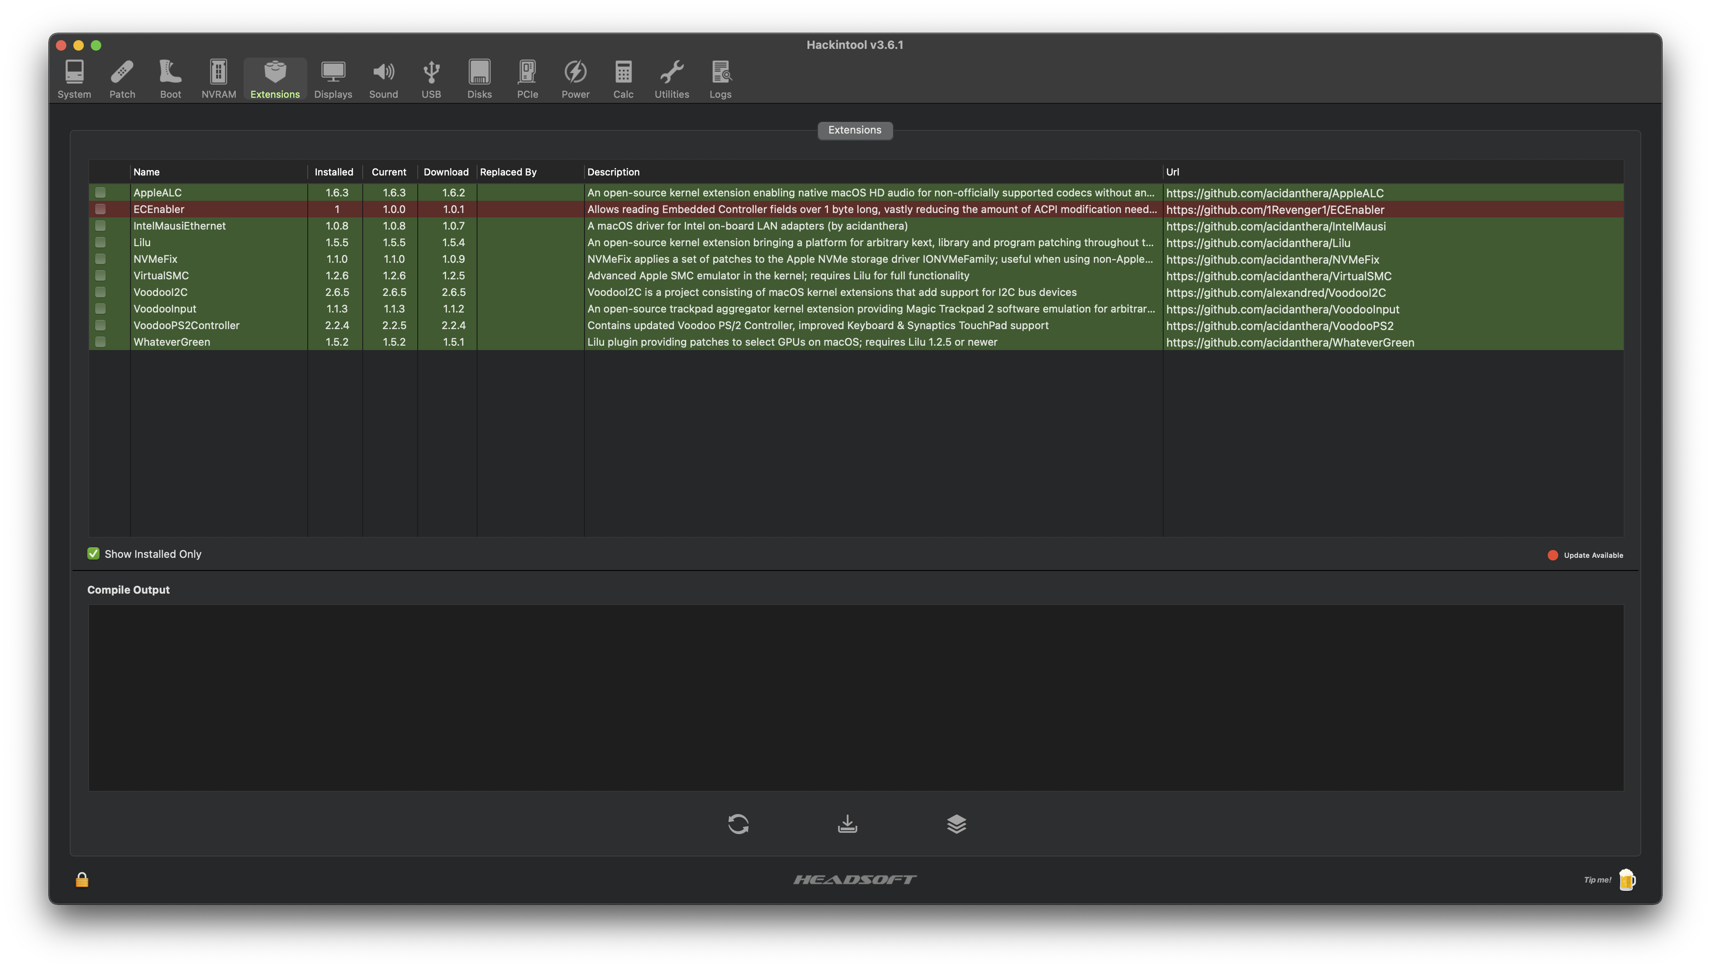Select the Extensions tab label above the table

(x=855, y=130)
